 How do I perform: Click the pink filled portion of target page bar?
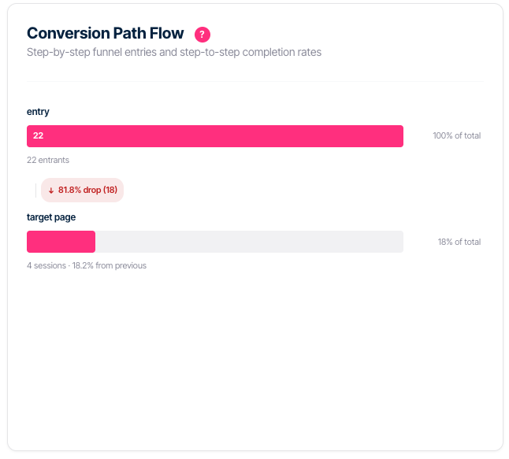pos(61,242)
